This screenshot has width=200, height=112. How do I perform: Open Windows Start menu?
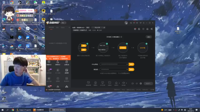[x=2, y=110]
